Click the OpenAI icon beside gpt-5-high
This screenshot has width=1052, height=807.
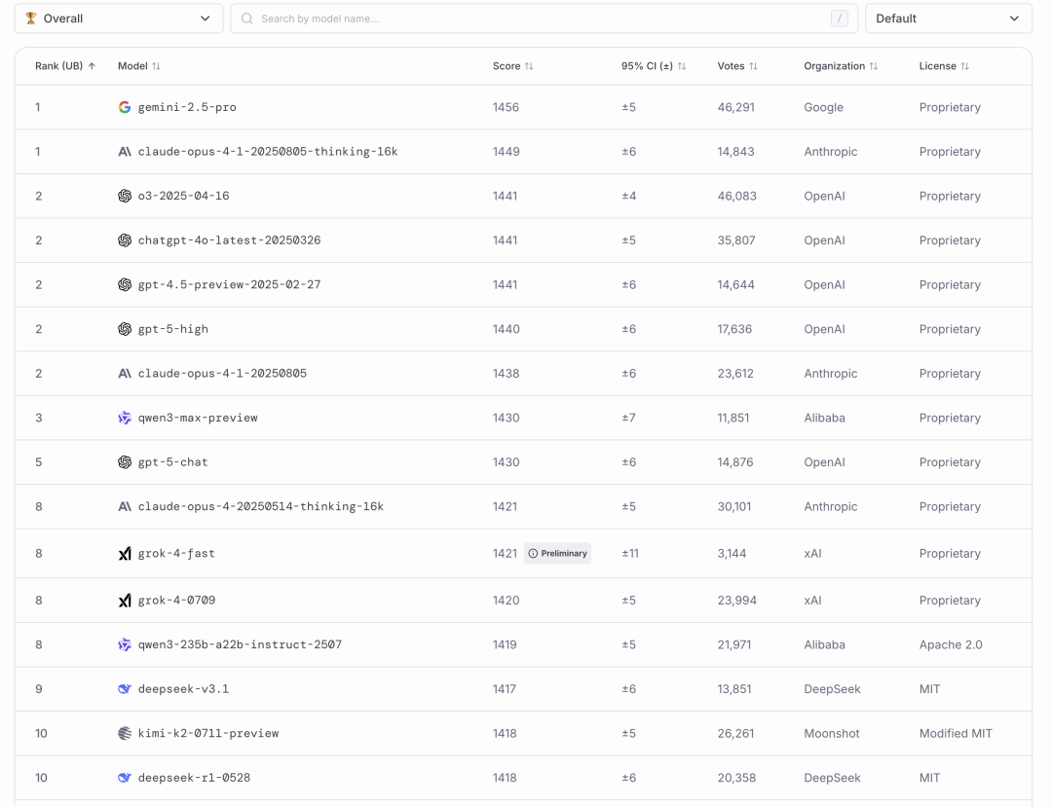point(124,329)
